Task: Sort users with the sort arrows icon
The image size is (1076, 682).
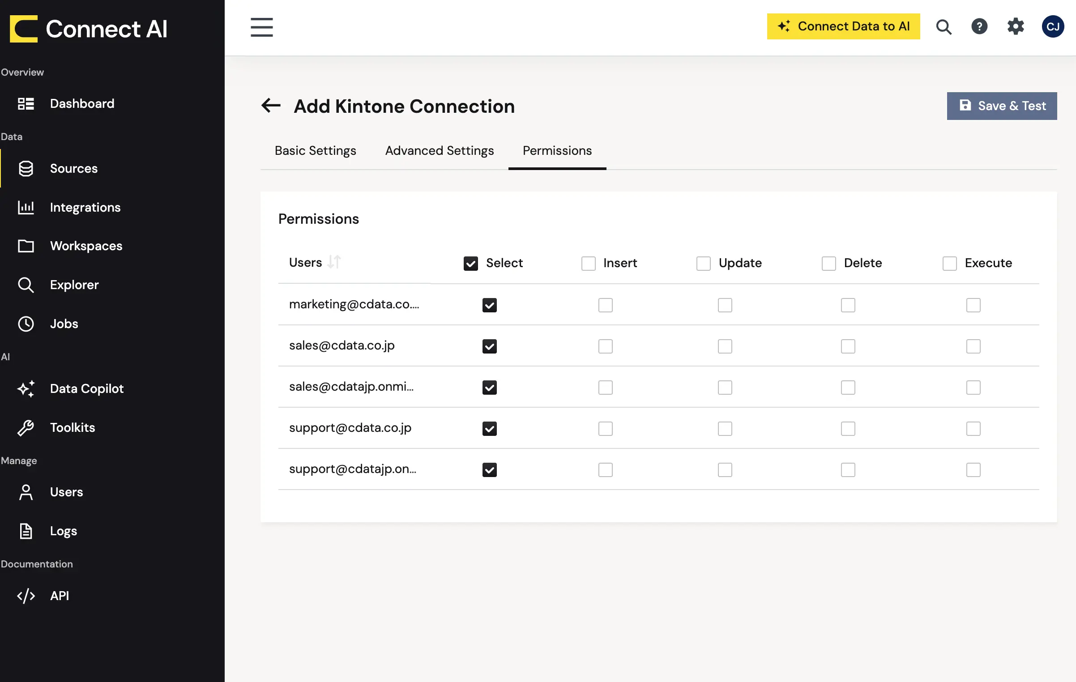Action: coord(334,262)
